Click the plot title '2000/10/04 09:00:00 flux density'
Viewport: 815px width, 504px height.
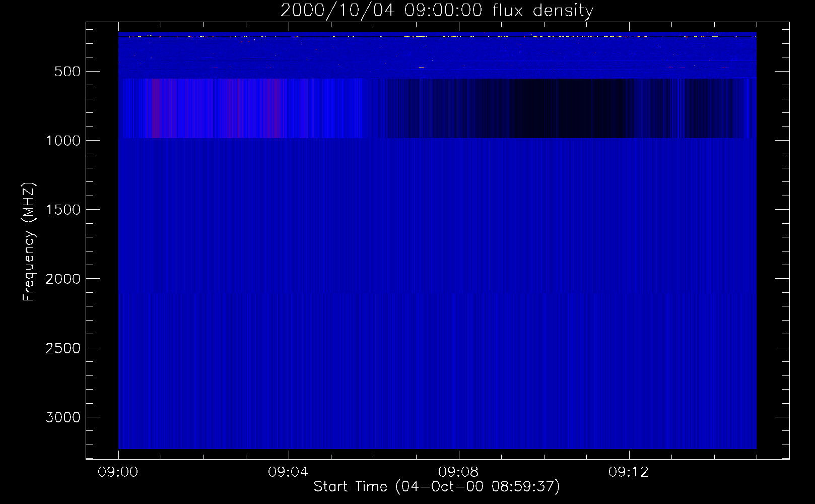[437, 11]
